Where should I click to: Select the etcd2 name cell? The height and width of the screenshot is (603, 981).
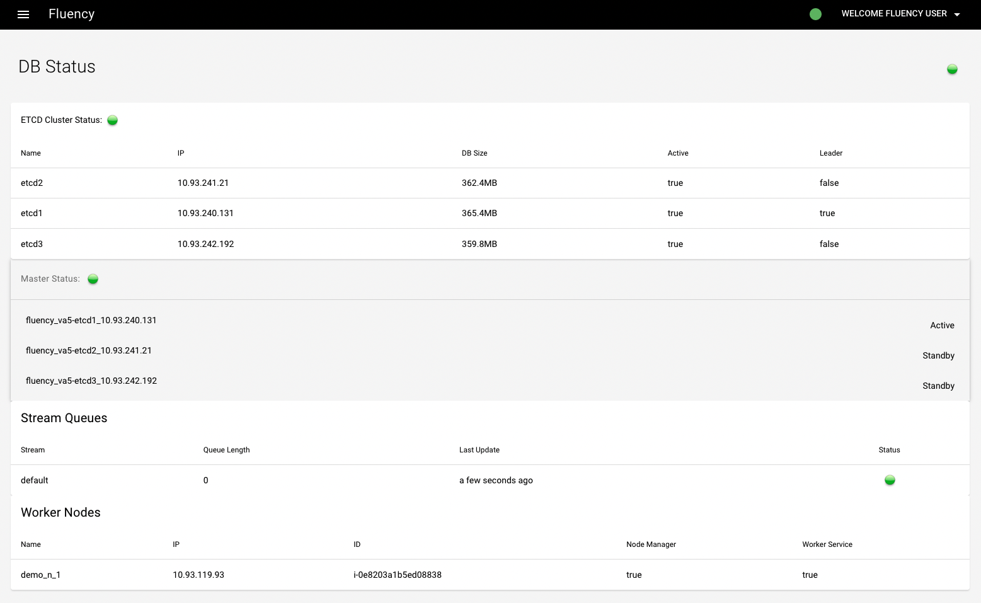point(32,183)
